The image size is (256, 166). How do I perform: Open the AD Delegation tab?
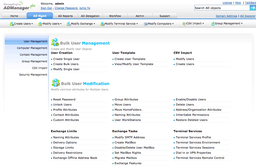(90, 16)
